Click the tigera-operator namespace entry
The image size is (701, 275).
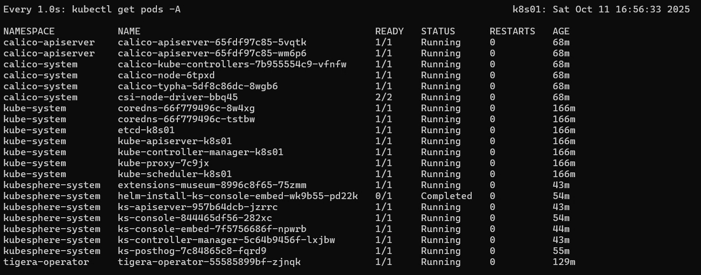(46, 262)
